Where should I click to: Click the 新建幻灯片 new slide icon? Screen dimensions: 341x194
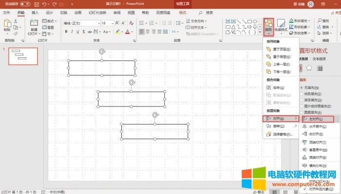[34, 27]
